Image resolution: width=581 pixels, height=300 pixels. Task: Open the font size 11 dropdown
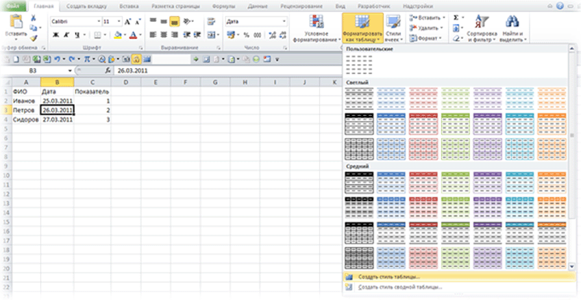[119, 22]
